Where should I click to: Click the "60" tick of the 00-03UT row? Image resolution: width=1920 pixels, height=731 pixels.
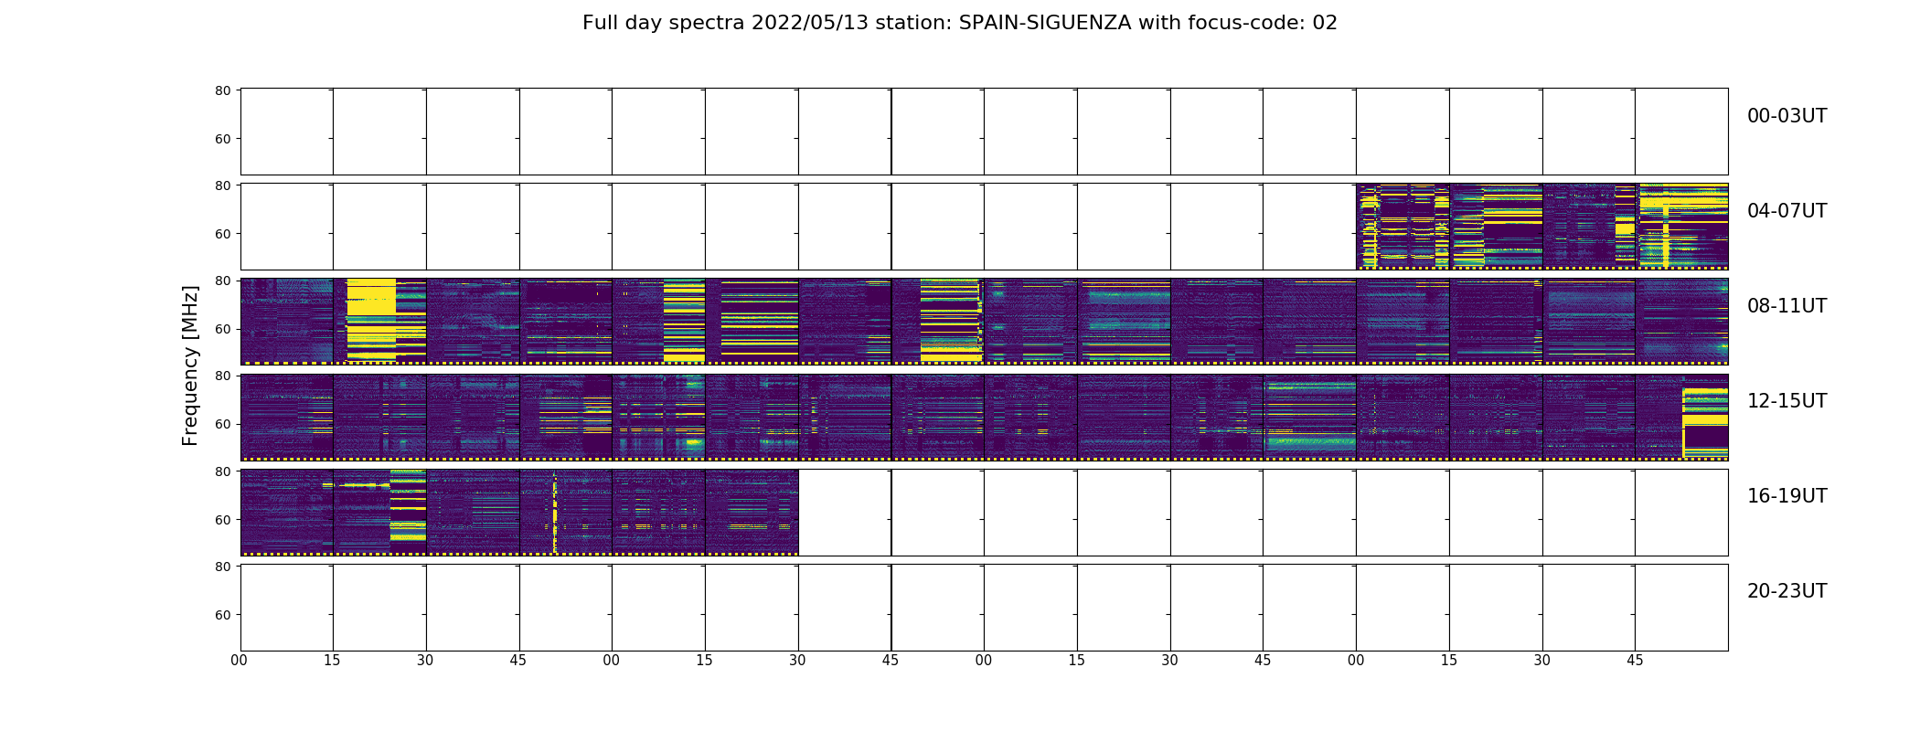pyautogui.click(x=222, y=139)
